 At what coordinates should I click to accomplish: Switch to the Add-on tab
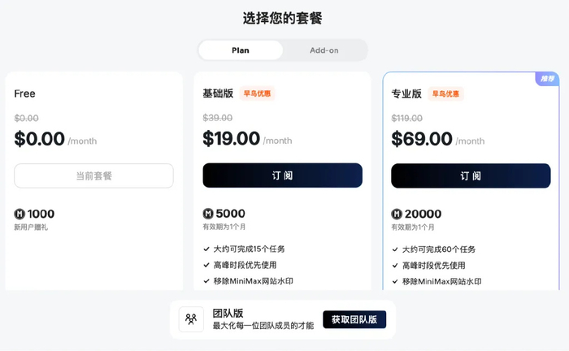[x=324, y=50]
